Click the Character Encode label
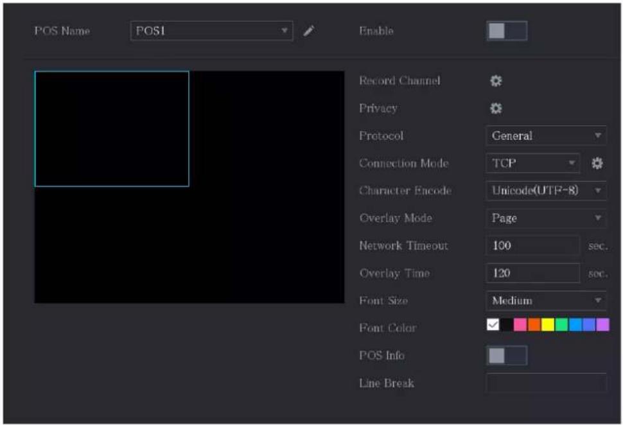This screenshot has width=623, height=425. click(405, 191)
